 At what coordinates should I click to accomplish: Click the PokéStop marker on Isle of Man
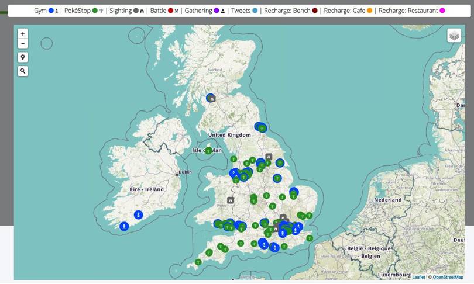208,151
